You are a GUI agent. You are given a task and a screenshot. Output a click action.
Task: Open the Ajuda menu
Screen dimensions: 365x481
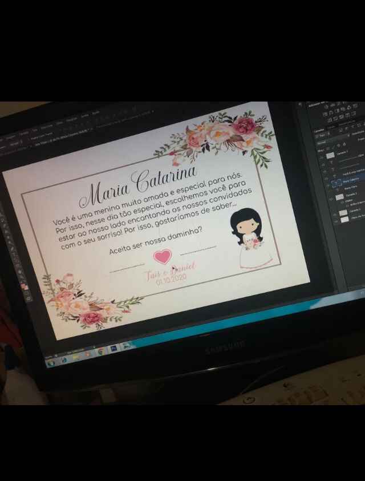pos(96,112)
